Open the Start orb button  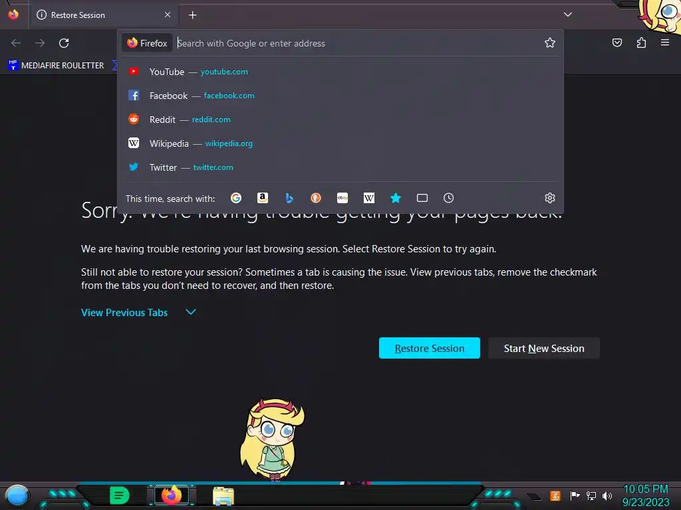tap(17, 496)
